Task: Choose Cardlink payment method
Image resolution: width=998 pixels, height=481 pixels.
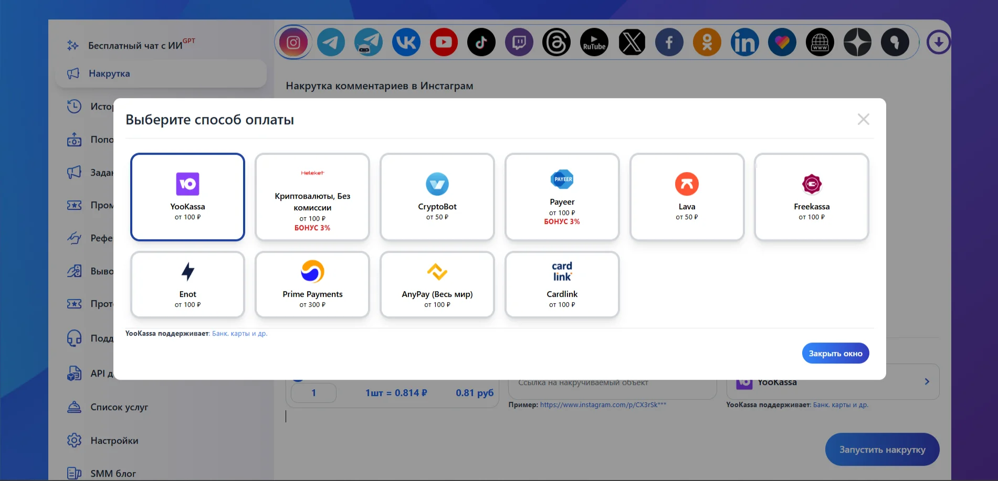Action: [x=562, y=284]
